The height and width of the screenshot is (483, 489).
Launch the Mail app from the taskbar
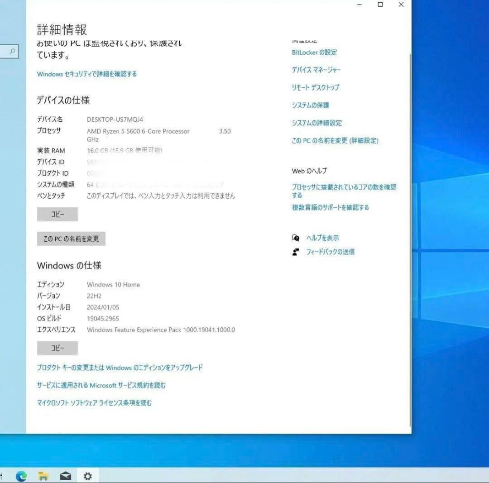65,476
